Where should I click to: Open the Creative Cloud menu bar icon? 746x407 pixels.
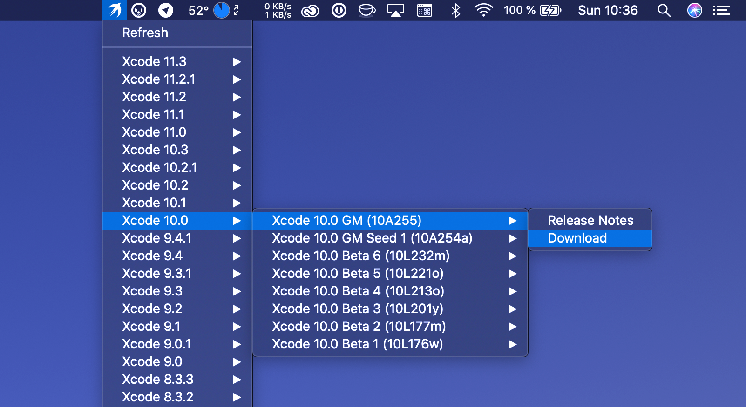click(310, 10)
